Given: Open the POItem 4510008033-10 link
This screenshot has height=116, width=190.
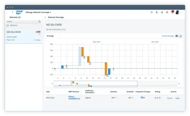Looking at the screenshot, I should pyautogui.click(x=74, y=98).
